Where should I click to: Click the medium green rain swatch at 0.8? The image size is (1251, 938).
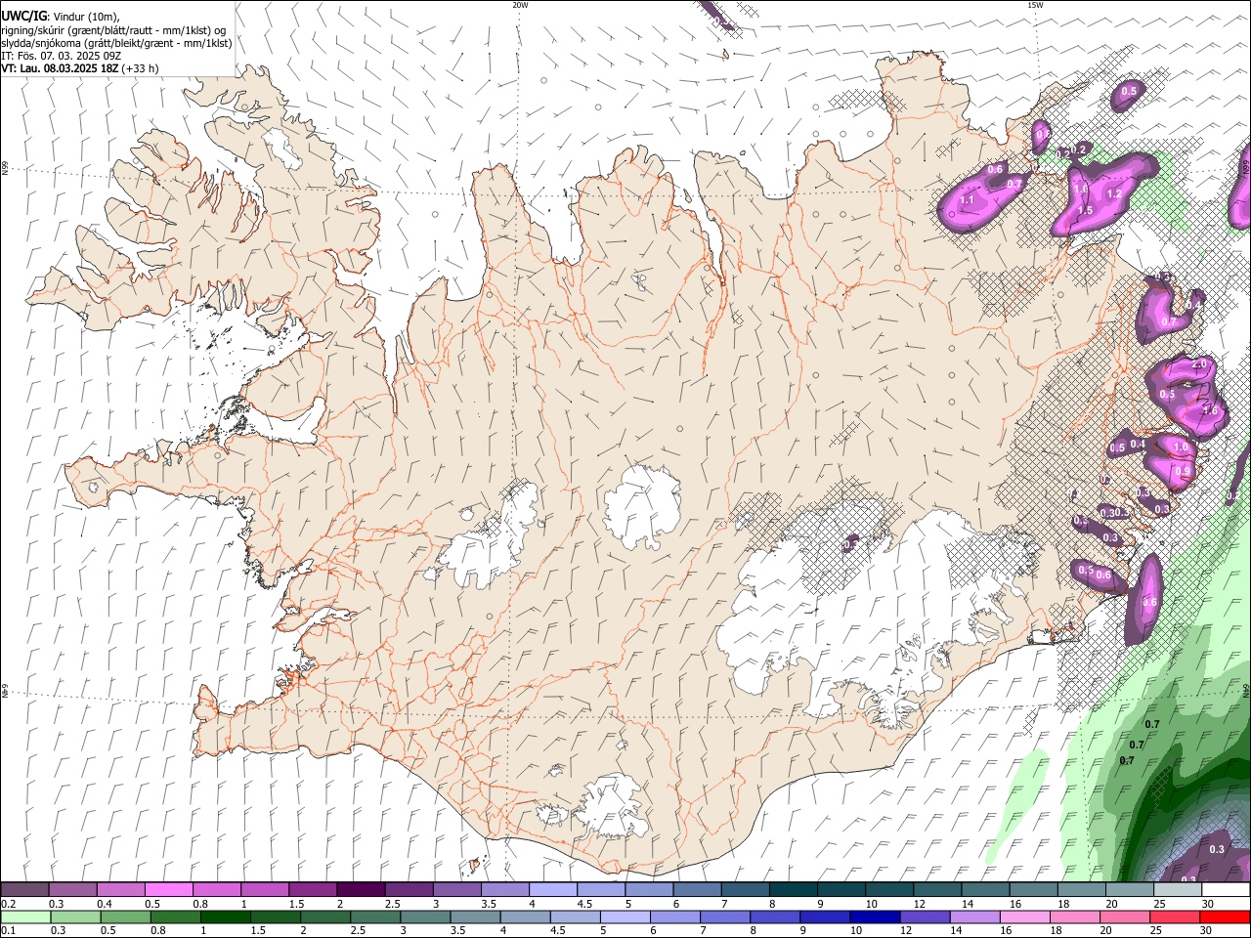click(175, 917)
